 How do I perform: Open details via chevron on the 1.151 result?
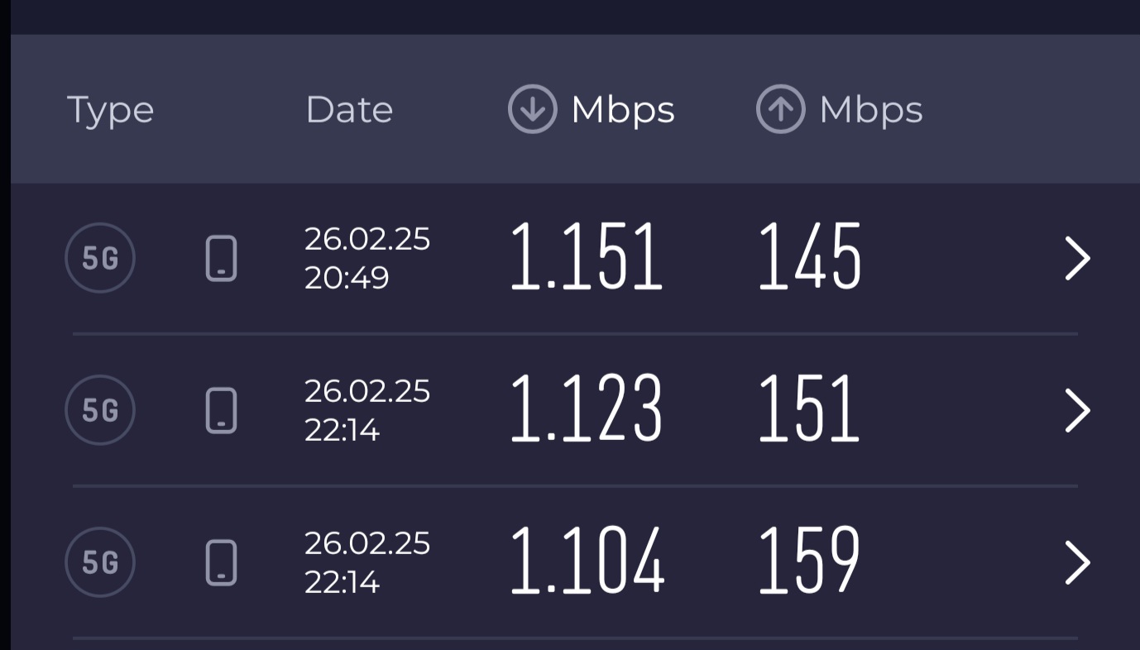(1077, 259)
